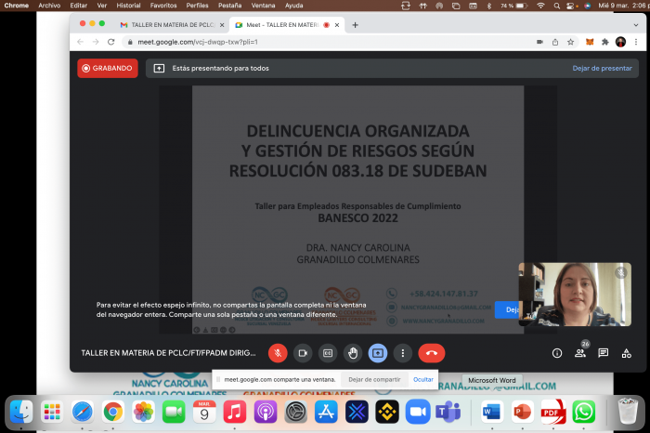
Task: Open the Perfiles menu
Action: (x=197, y=6)
